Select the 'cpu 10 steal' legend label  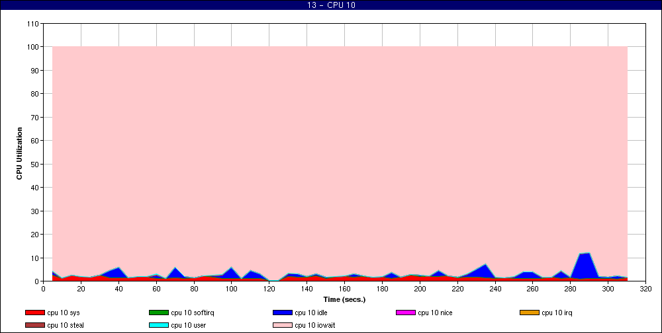click(66, 325)
